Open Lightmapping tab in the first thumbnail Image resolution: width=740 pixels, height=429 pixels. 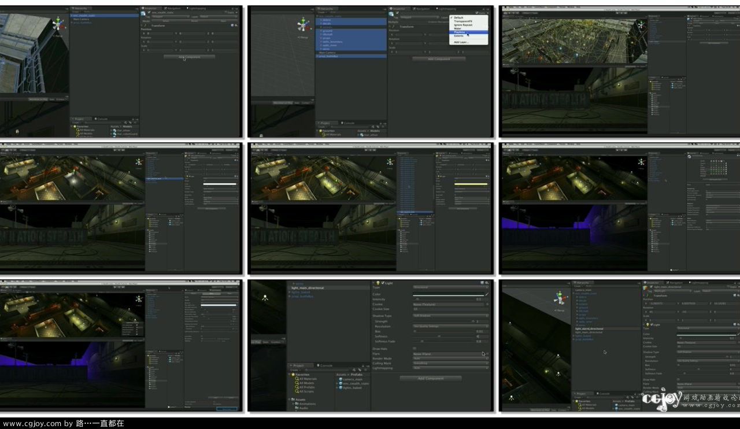click(x=197, y=9)
